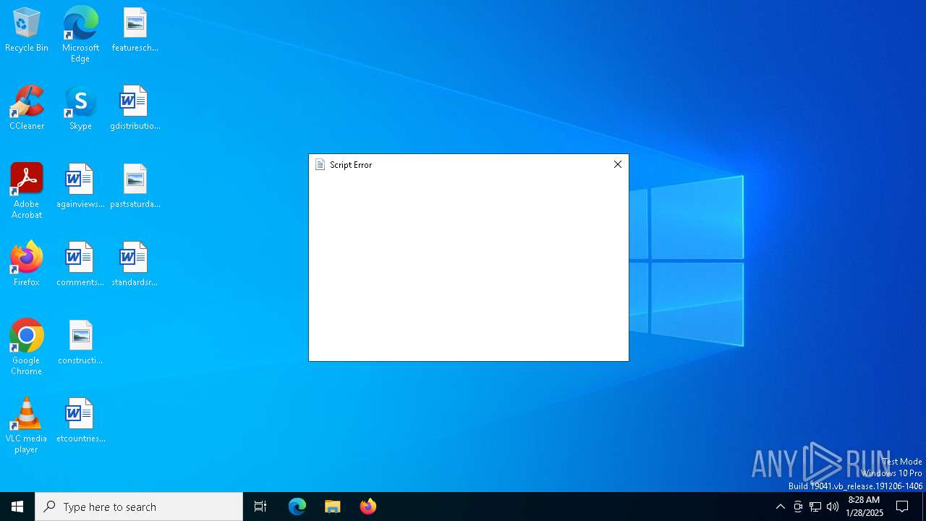Screen dimensions: 926x521
Task: Open File Explorer from taskbar
Action: (333, 507)
